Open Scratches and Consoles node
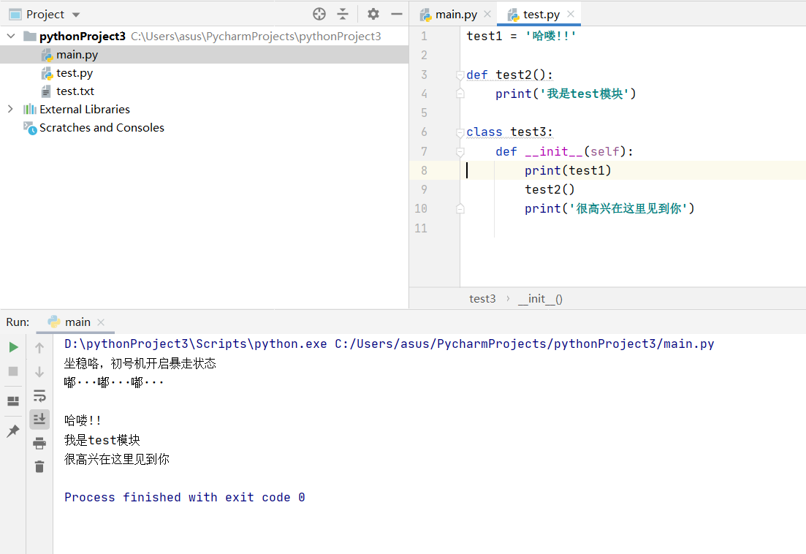Image resolution: width=806 pixels, height=554 pixels. coord(102,127)
